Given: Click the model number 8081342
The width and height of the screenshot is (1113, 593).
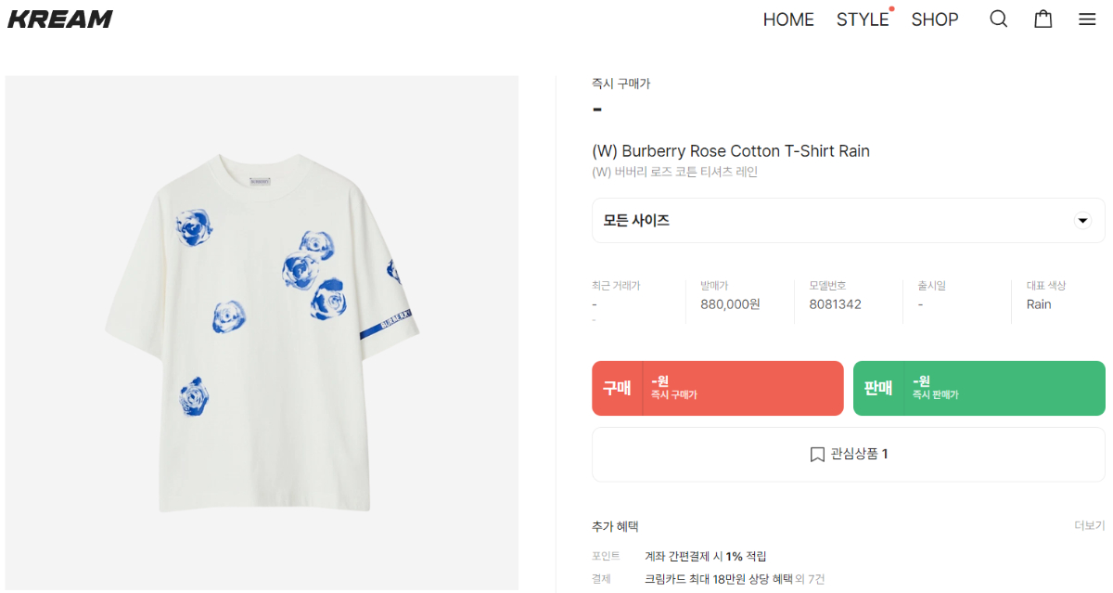Looking at the screenshot, I should click(x=835, y=304).
